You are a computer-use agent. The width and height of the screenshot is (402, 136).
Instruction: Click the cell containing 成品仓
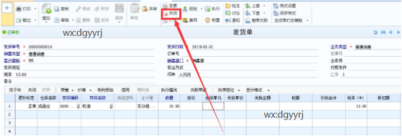pos(48,106)
